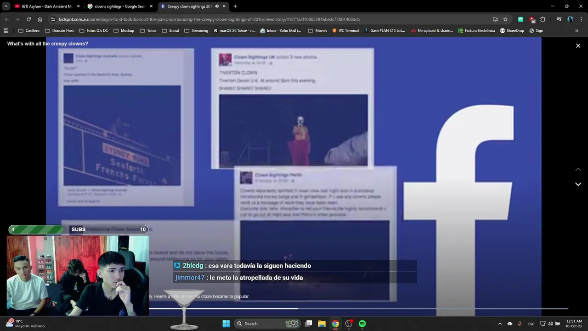This screenshot has width=588, height=331.
Task: Install app icon in address bar
Action: (x=495, y=19)
